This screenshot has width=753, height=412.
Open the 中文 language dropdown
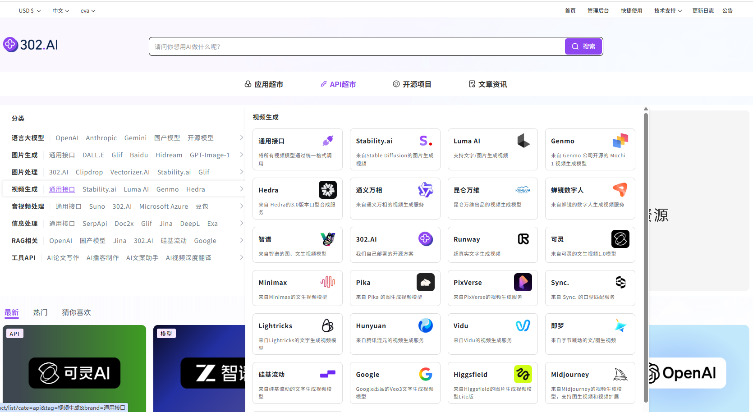pos(61,10)
